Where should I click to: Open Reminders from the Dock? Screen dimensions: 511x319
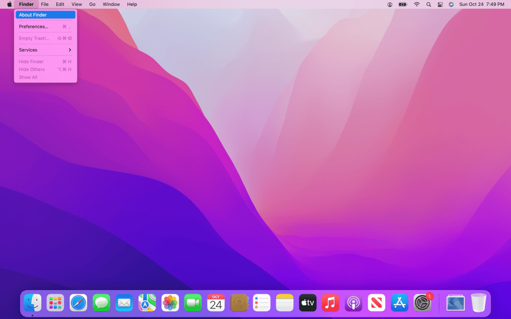click(x=261, y=302)
